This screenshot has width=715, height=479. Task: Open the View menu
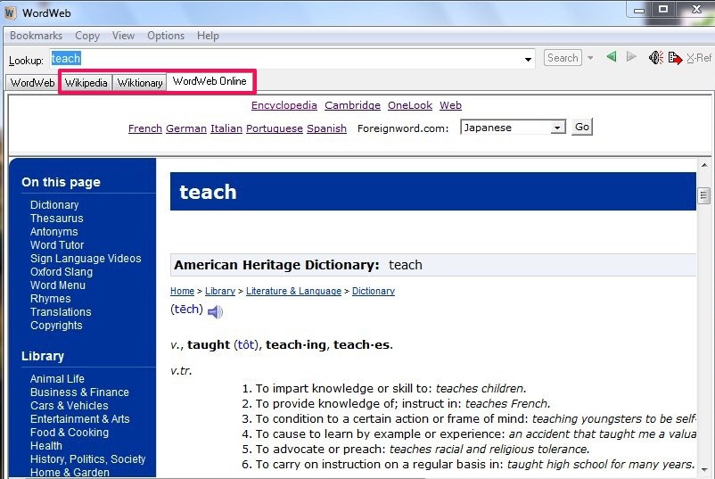coord(123,36)
